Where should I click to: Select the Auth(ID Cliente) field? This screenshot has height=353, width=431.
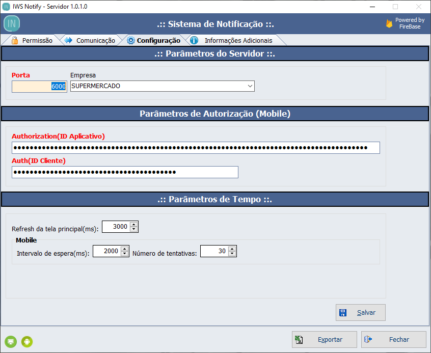coord(125,173)
